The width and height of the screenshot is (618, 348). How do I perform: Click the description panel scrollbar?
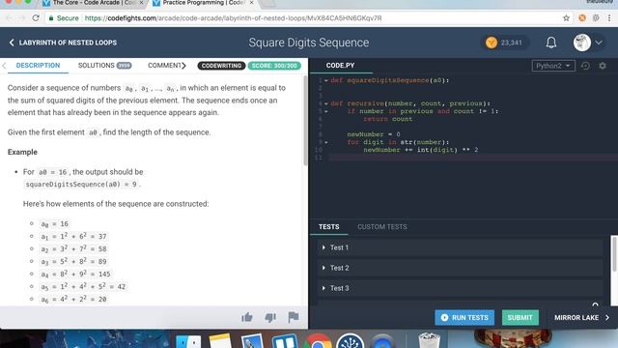[305, 120]
